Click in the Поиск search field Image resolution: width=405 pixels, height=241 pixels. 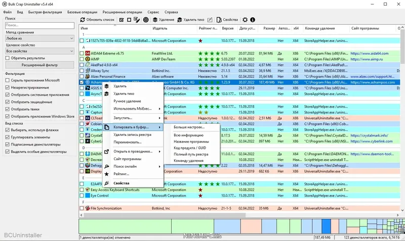pyautogui.click(x=40, y=25)
